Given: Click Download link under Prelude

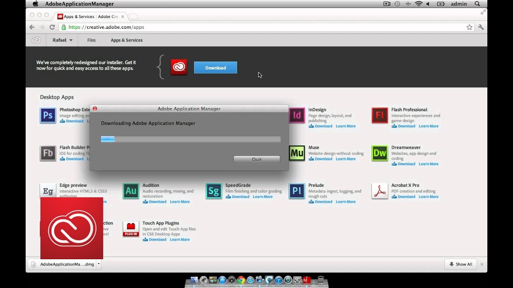Looking at the screenshot, I should [320, 202].
